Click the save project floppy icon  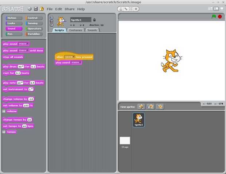[x=36, y=9]
